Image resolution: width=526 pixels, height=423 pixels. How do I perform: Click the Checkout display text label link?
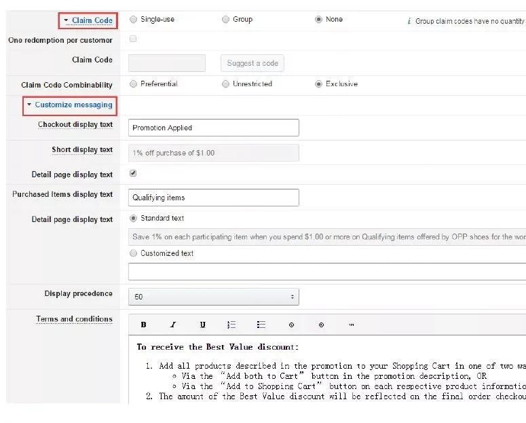pos(75,124)
